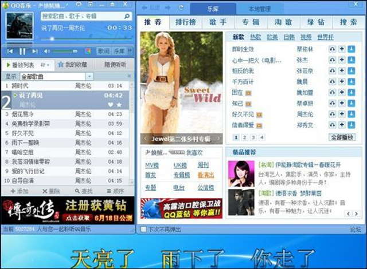Image resolution: width=367 pixels, height=269 pixels.
Task: Show 热歌 hot songs list
Action: point(255,37)
